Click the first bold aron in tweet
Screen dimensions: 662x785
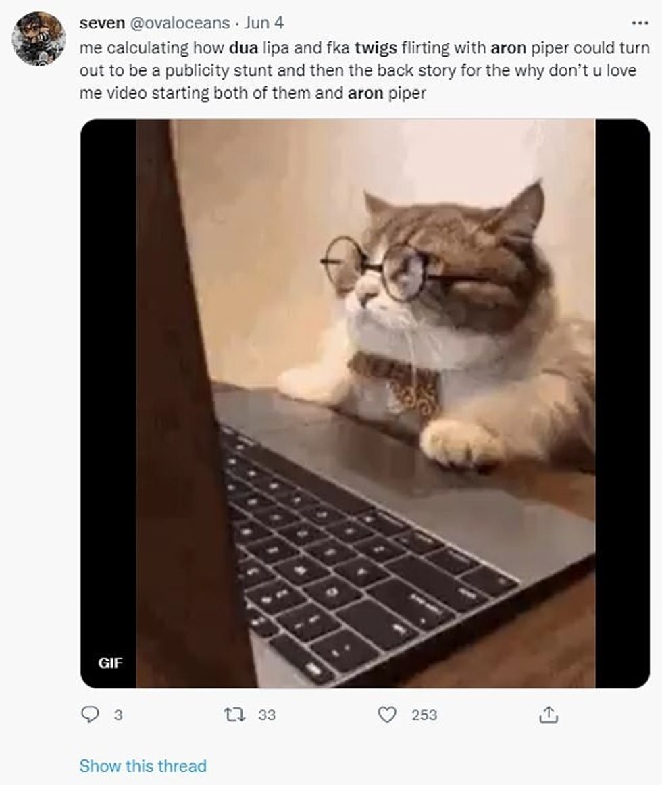(x=508, y=48)
